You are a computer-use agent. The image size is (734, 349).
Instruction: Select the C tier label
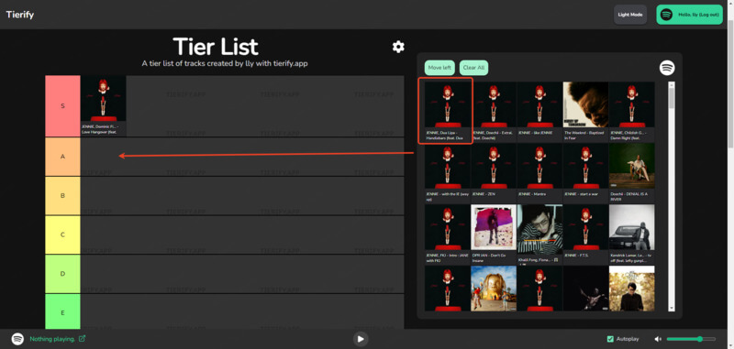coord(62,234)
